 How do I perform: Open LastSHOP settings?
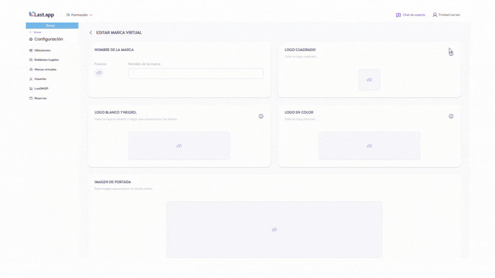41,89
